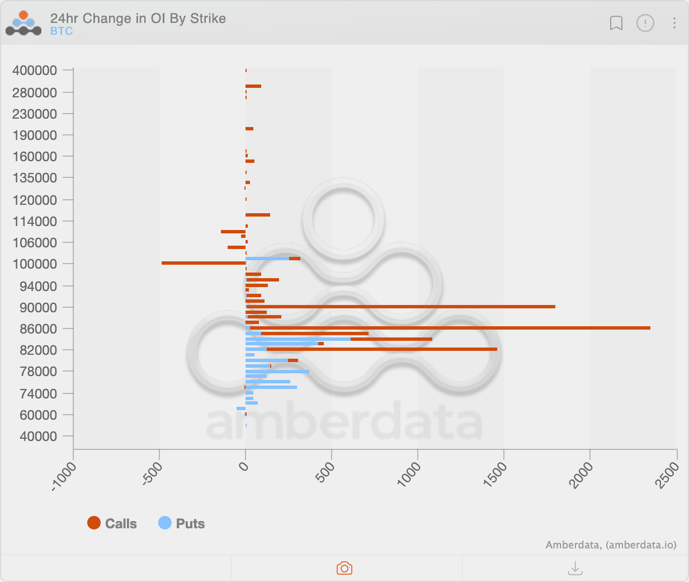
Task: Click the 100000 strike axis label
Action: coord(35,264)
